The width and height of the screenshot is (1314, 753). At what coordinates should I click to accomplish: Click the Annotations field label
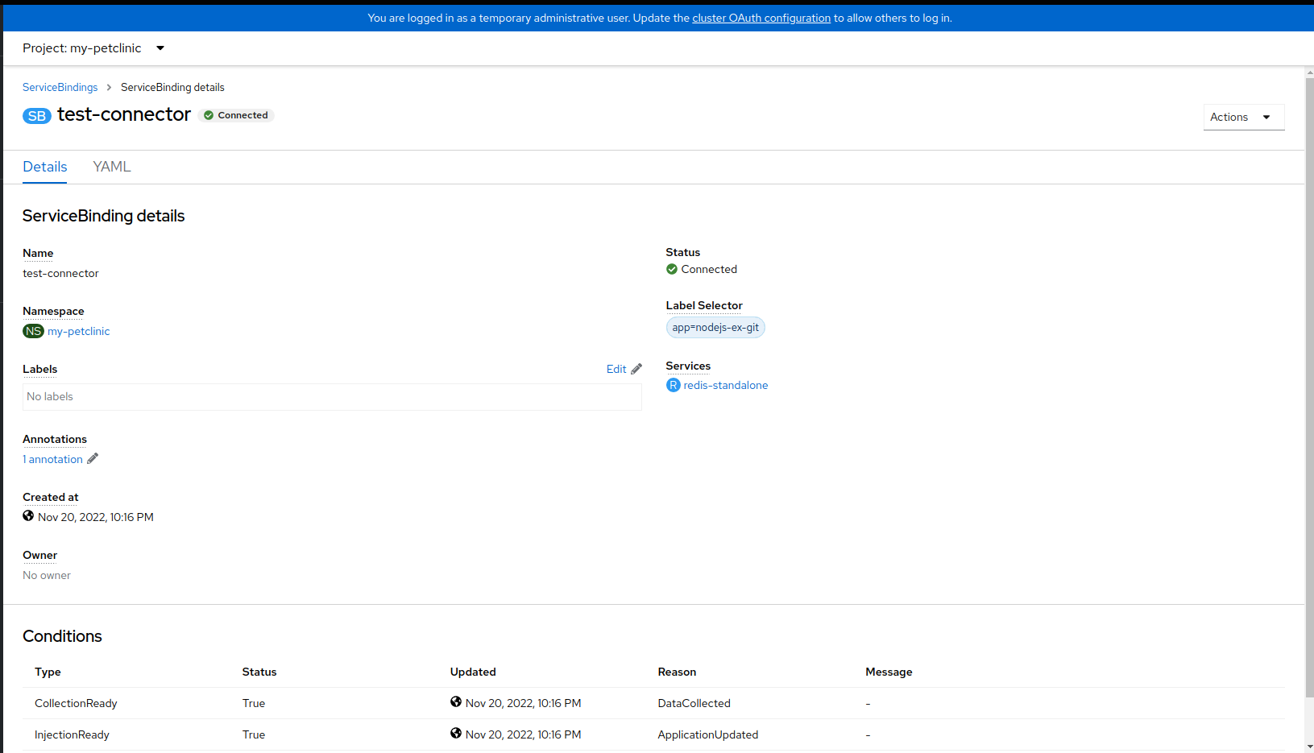55,439
